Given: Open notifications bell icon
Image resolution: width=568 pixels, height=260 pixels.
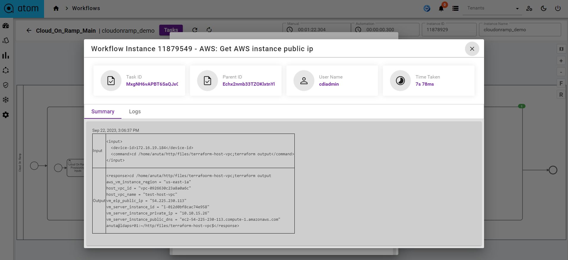Looking at the screenshot, I should coord(441,8).
